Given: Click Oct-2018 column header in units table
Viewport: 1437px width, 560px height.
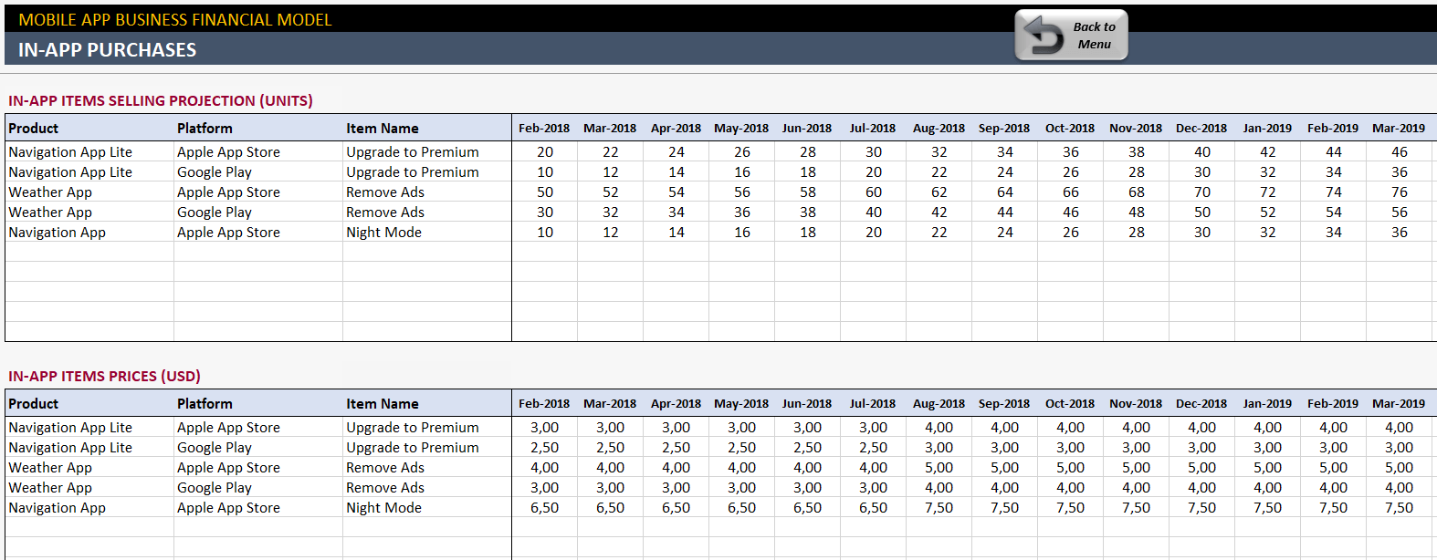Looking at the screenshot, I should [1070, 129].
